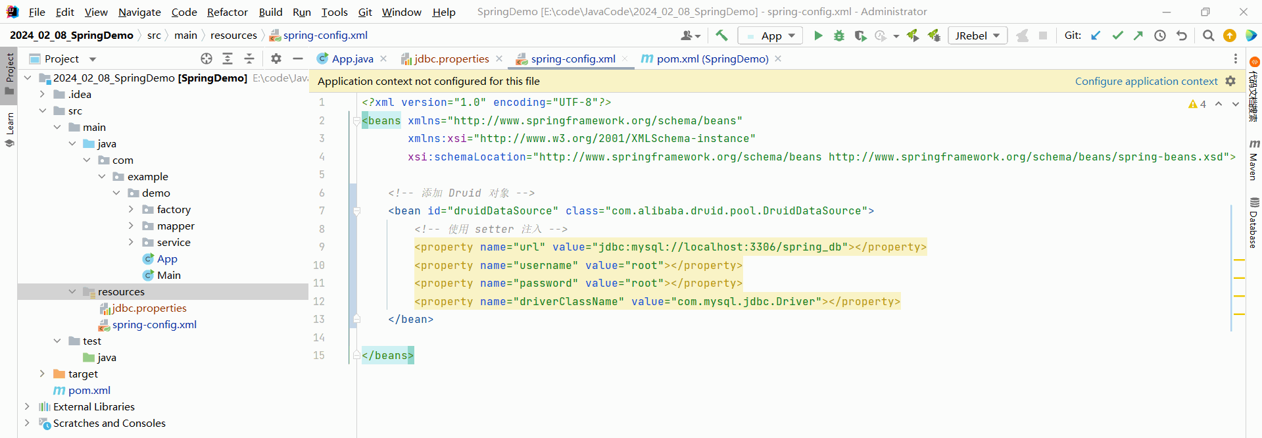
Task: Build project using the hammer icon
Action: (722, 36)
